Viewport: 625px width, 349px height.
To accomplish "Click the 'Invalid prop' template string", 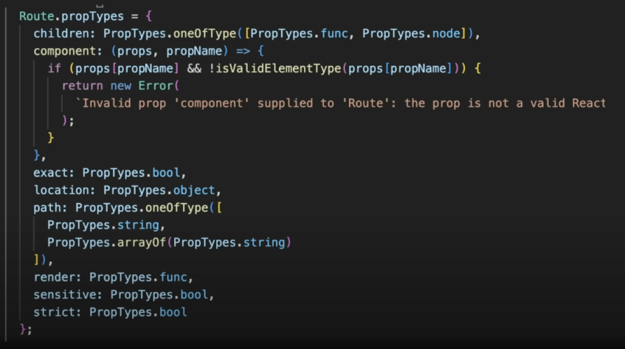I will click(341, 103).
